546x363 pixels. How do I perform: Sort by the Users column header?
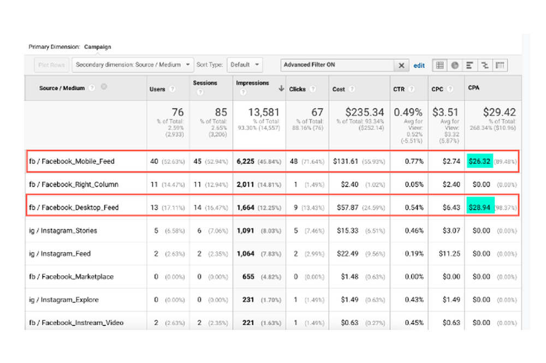[157, 89]
